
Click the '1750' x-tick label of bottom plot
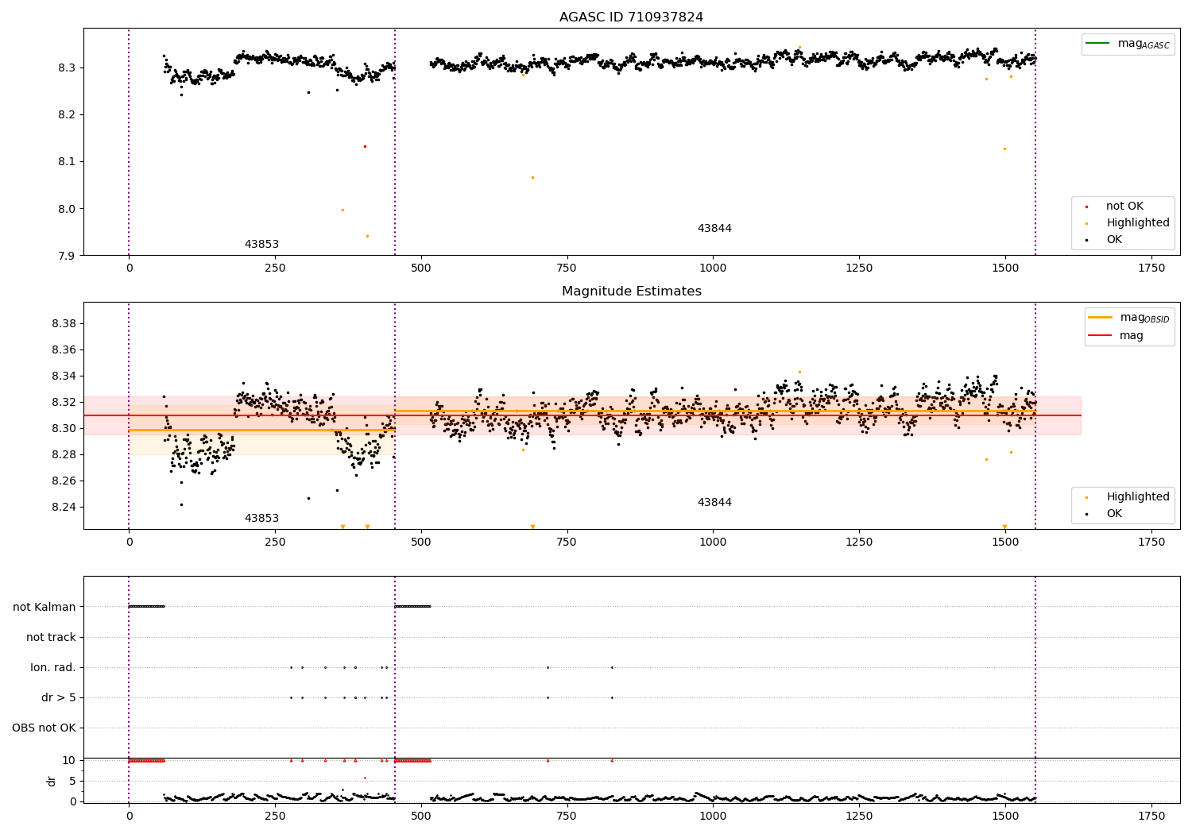(1151, 816)
